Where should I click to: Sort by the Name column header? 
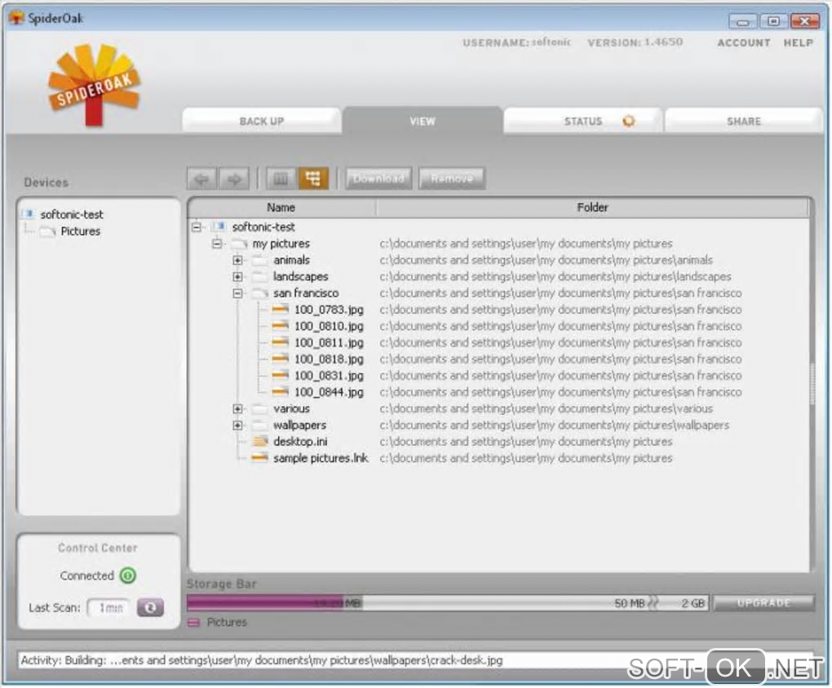tap(281, 207)
